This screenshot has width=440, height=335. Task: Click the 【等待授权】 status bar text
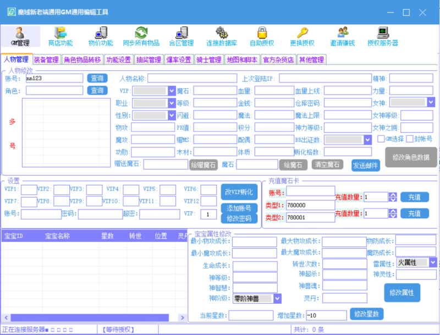[x=118, y=329]
